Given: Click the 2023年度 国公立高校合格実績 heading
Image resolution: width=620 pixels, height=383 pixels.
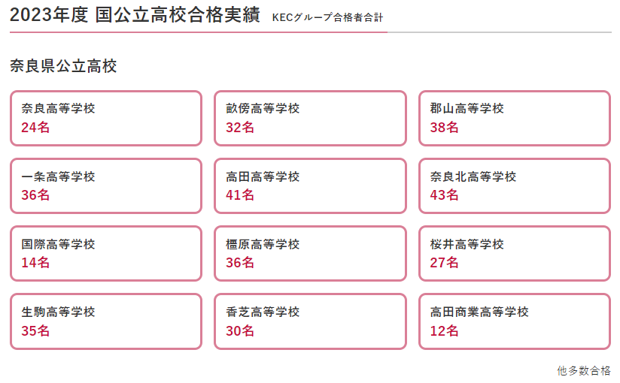Looking at the screenshot, I should click(135, 15).
